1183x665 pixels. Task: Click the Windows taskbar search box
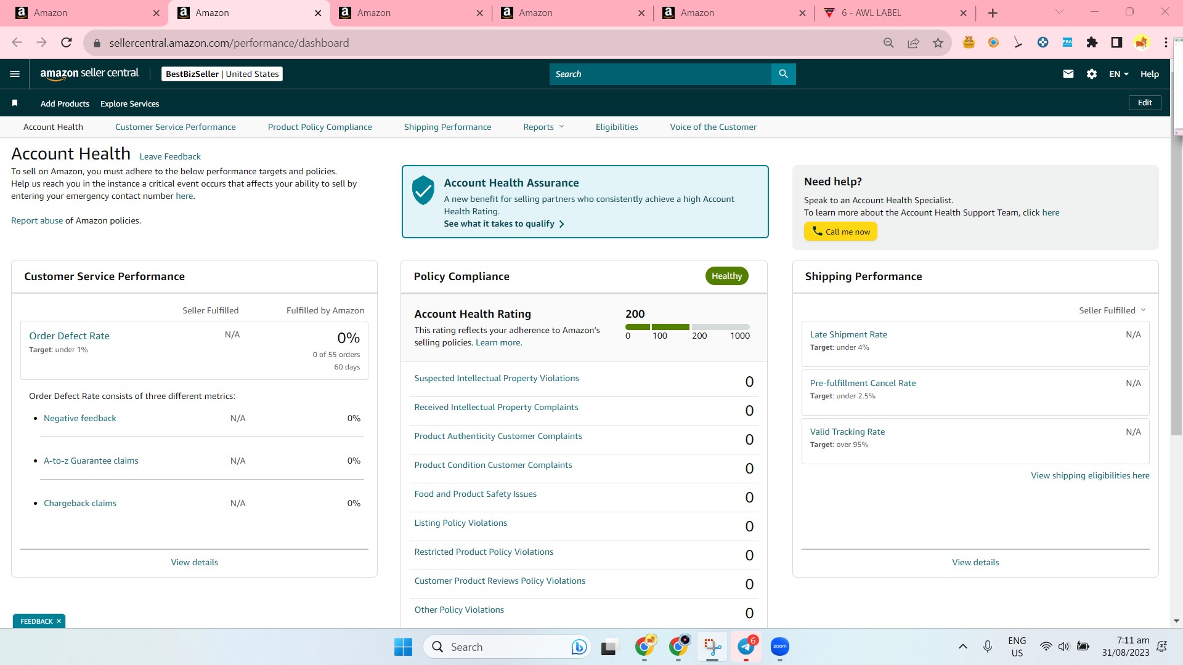507,647
